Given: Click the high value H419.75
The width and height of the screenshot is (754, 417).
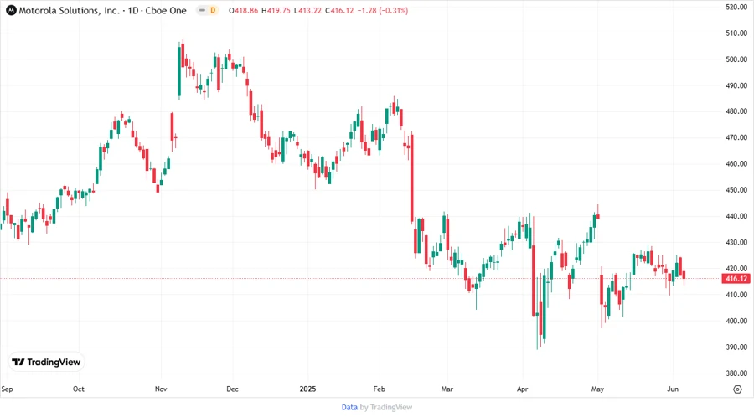Looking at the screenshot, I should point(276,10).
